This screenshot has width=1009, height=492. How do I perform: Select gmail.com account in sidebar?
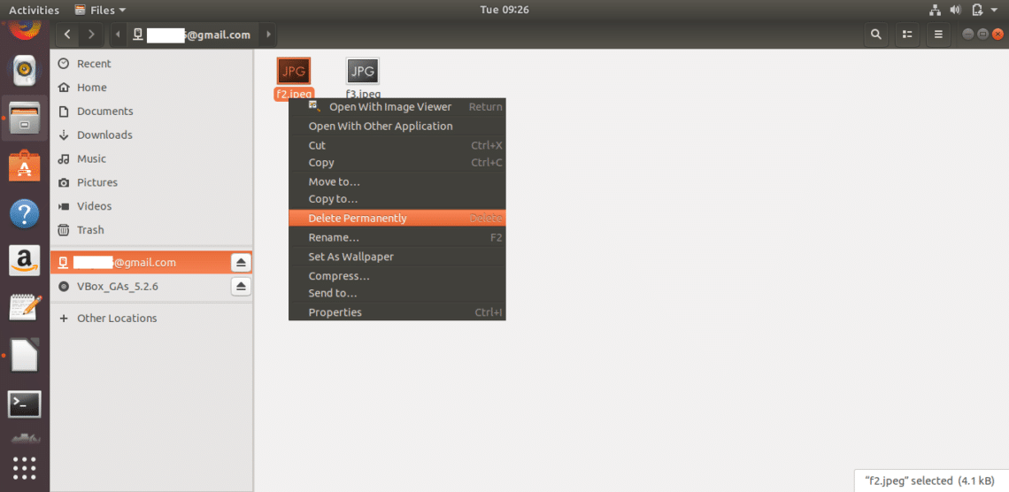tap(140, 263)
